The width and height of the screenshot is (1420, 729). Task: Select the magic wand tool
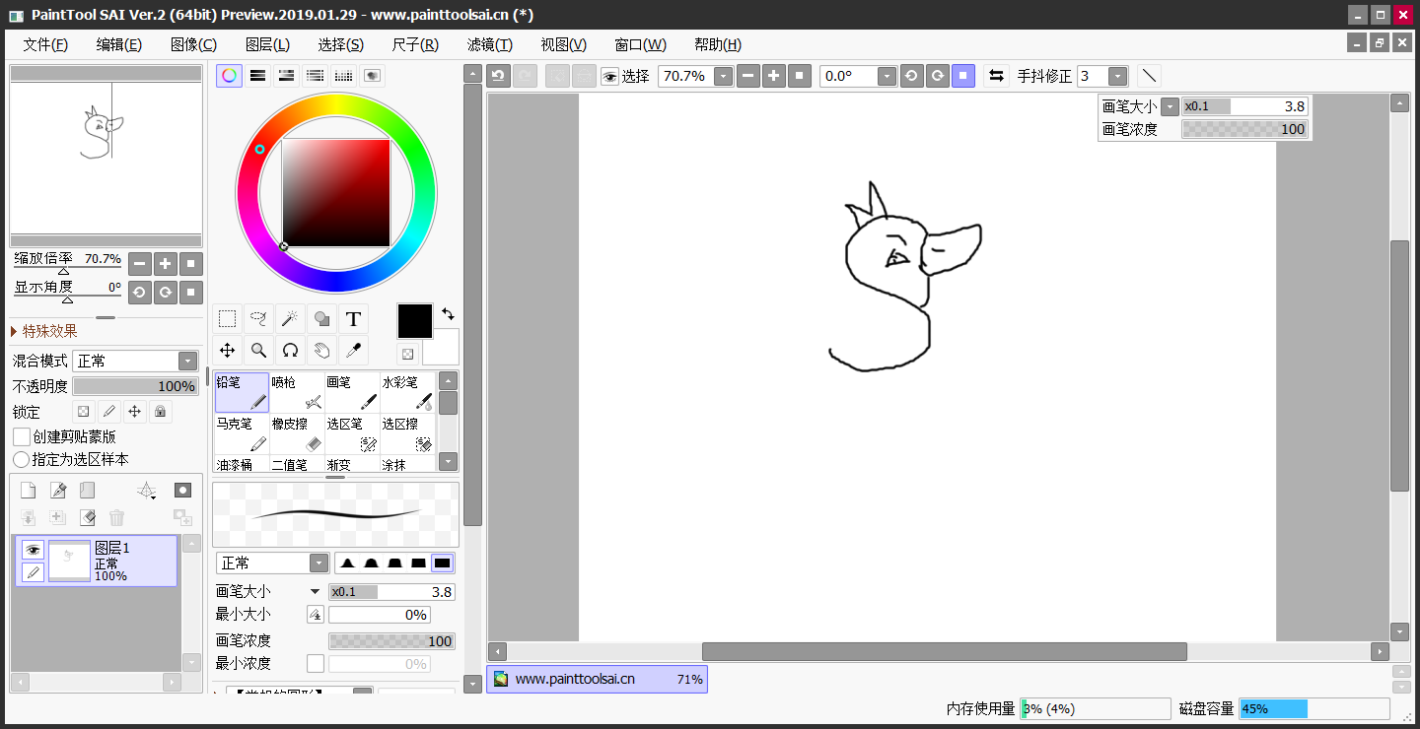click(290, 319)
